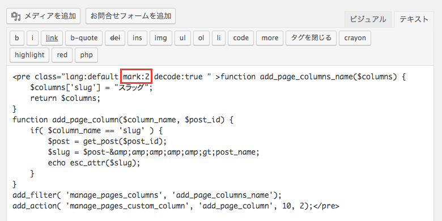Wrap selection with code tag
The image size is (442, 221).
[x=241, y=38]
